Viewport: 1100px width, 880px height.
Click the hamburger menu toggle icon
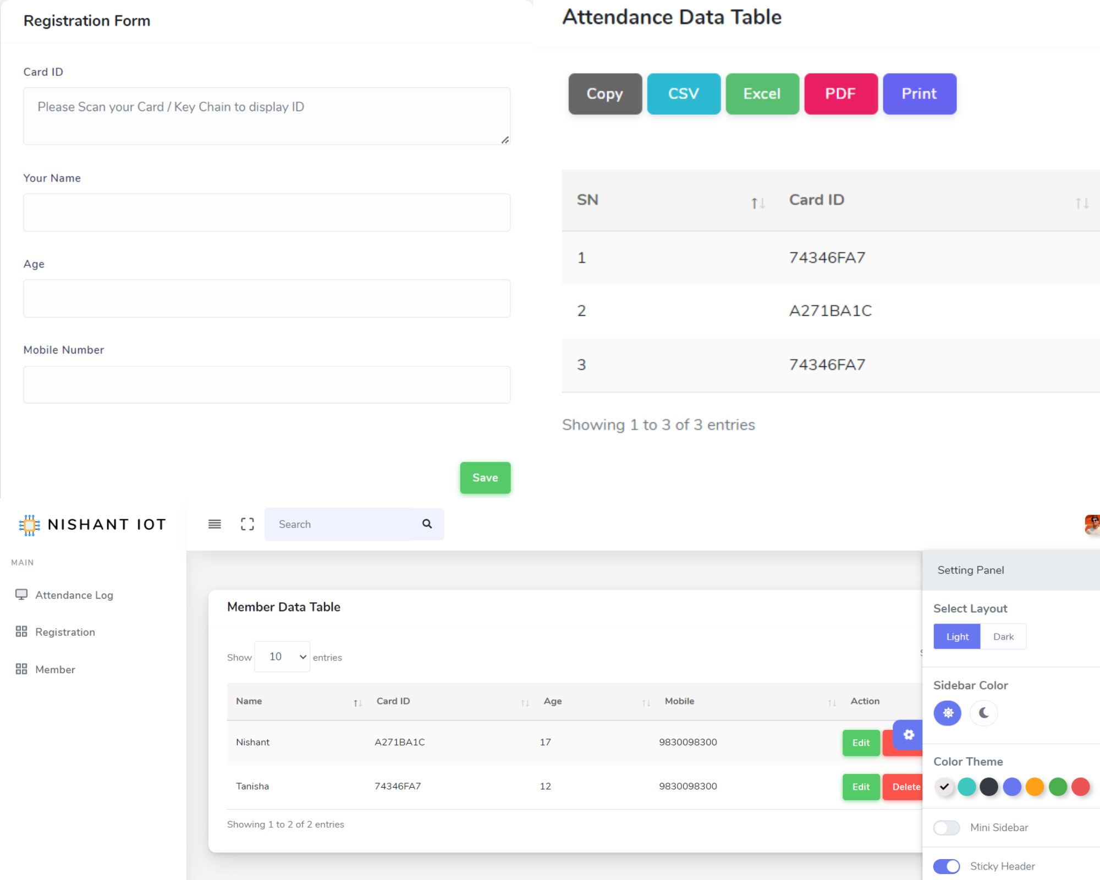coord(215,524)
